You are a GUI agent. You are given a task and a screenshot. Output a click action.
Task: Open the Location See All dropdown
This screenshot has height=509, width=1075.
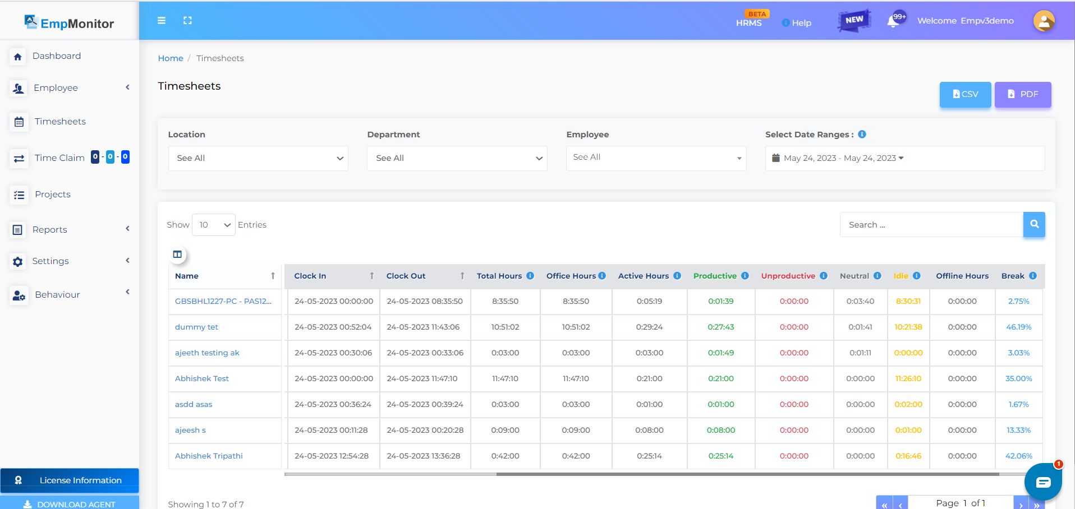click(258, 158)
